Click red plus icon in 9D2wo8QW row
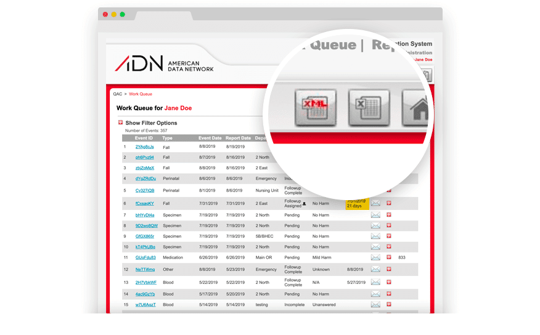 tap(389, 225)
